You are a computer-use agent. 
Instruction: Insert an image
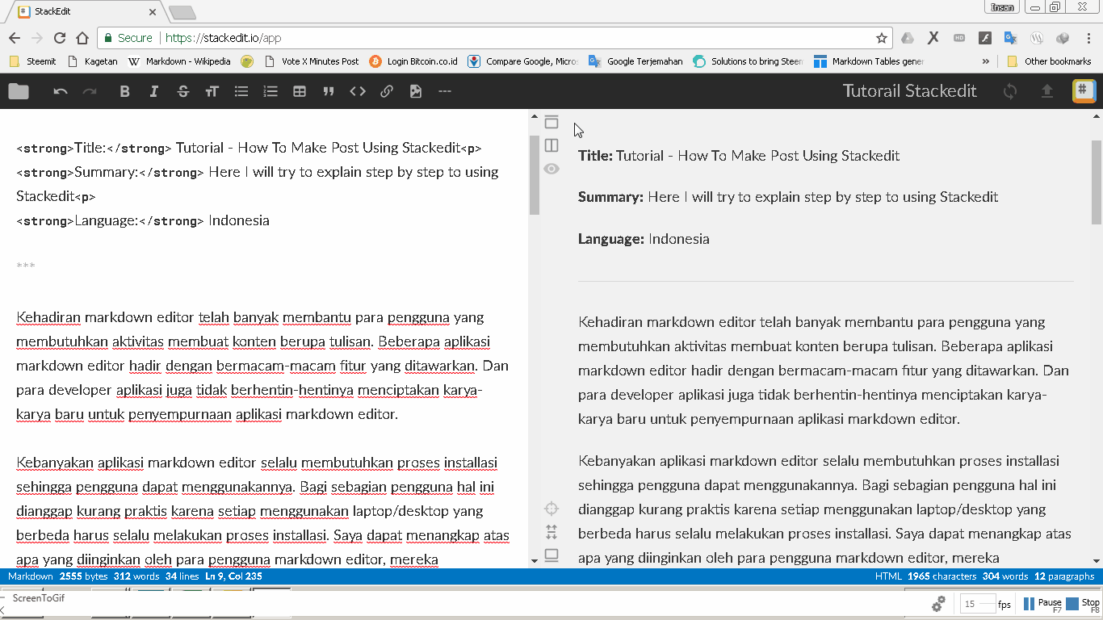coord(416,91)
